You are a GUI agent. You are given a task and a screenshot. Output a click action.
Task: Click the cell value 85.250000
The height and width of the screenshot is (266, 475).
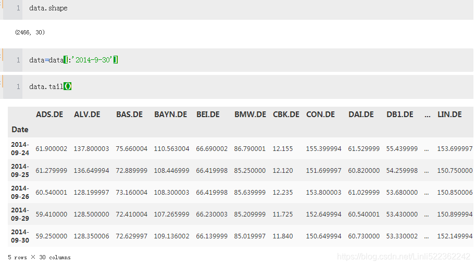click(249, 170)
